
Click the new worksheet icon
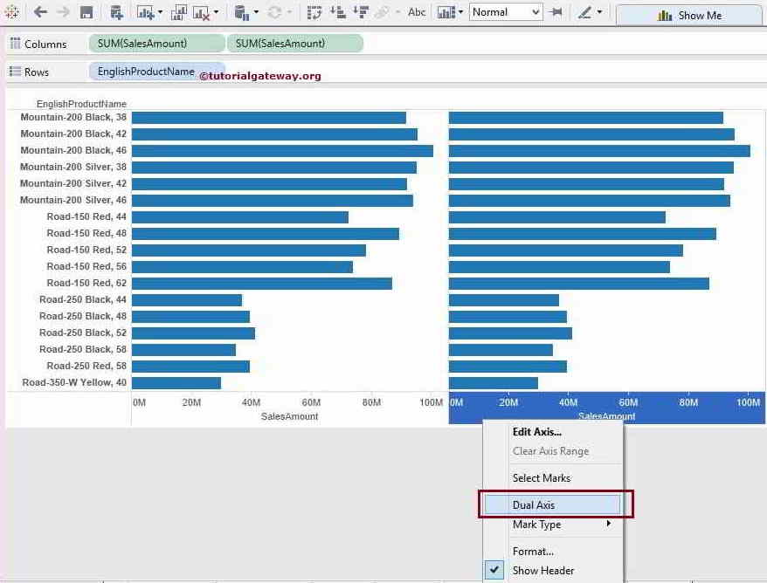[x=145, y=12]
